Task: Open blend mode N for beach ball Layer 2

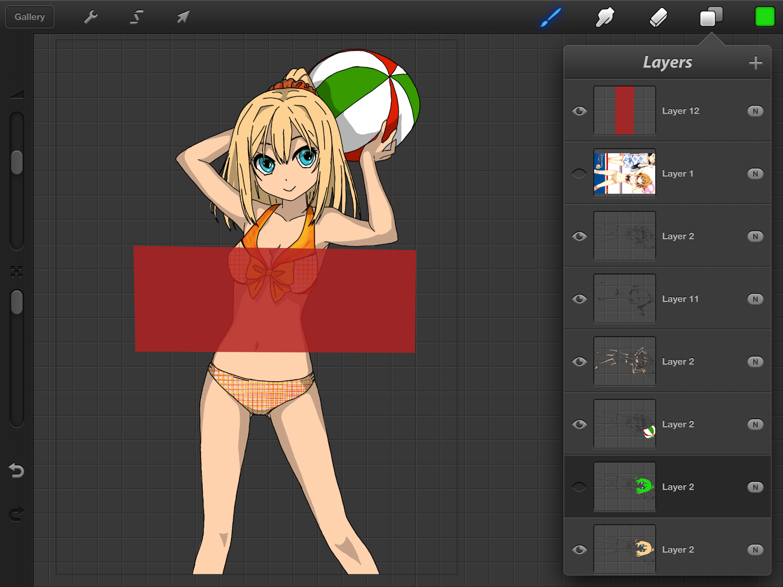Action: tap(755, 424)
